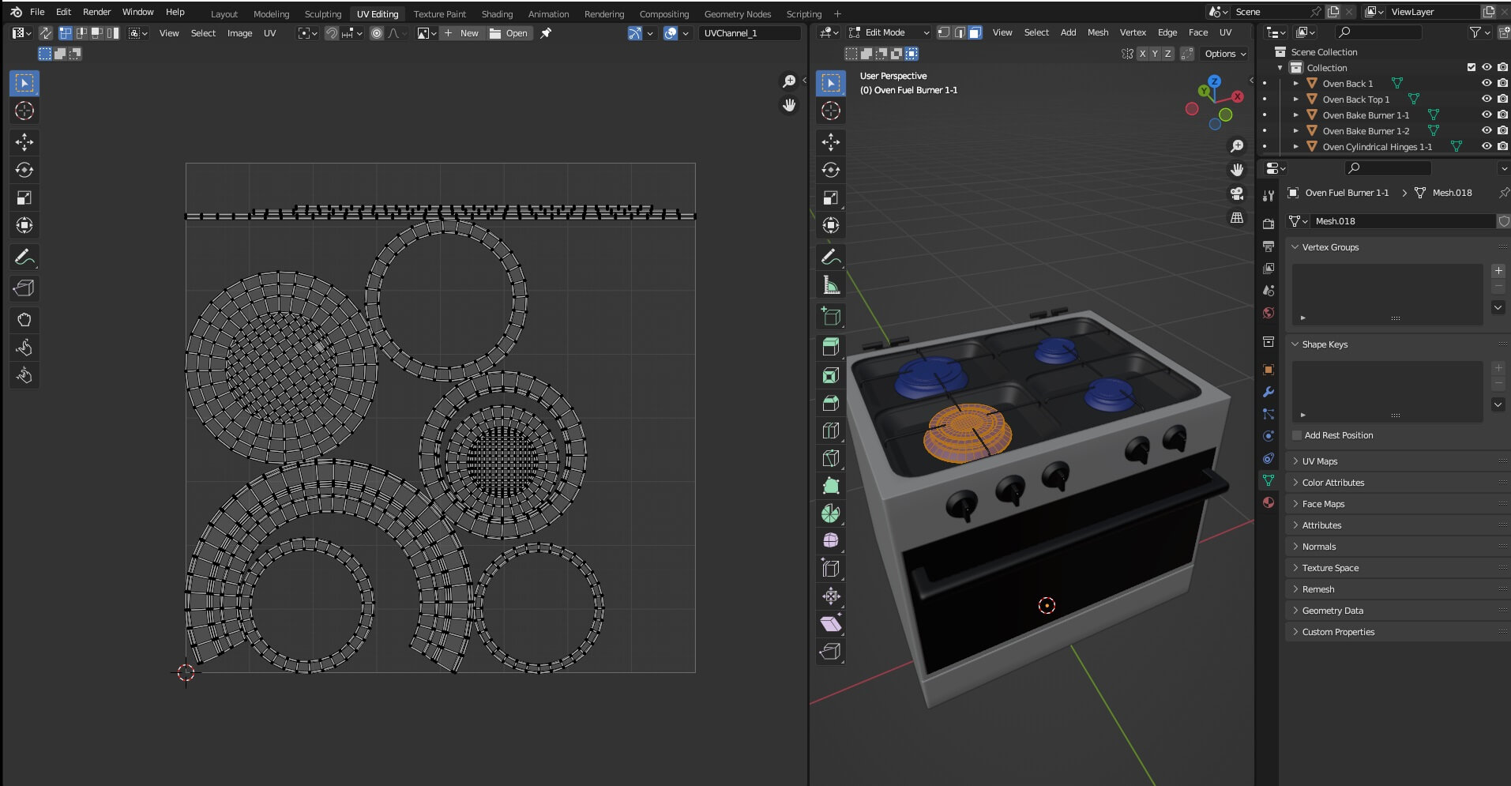This screenshot has width=1511, height=786.
Task: Select the Spin tool in 3D viewport
Action: coord(831,513)
